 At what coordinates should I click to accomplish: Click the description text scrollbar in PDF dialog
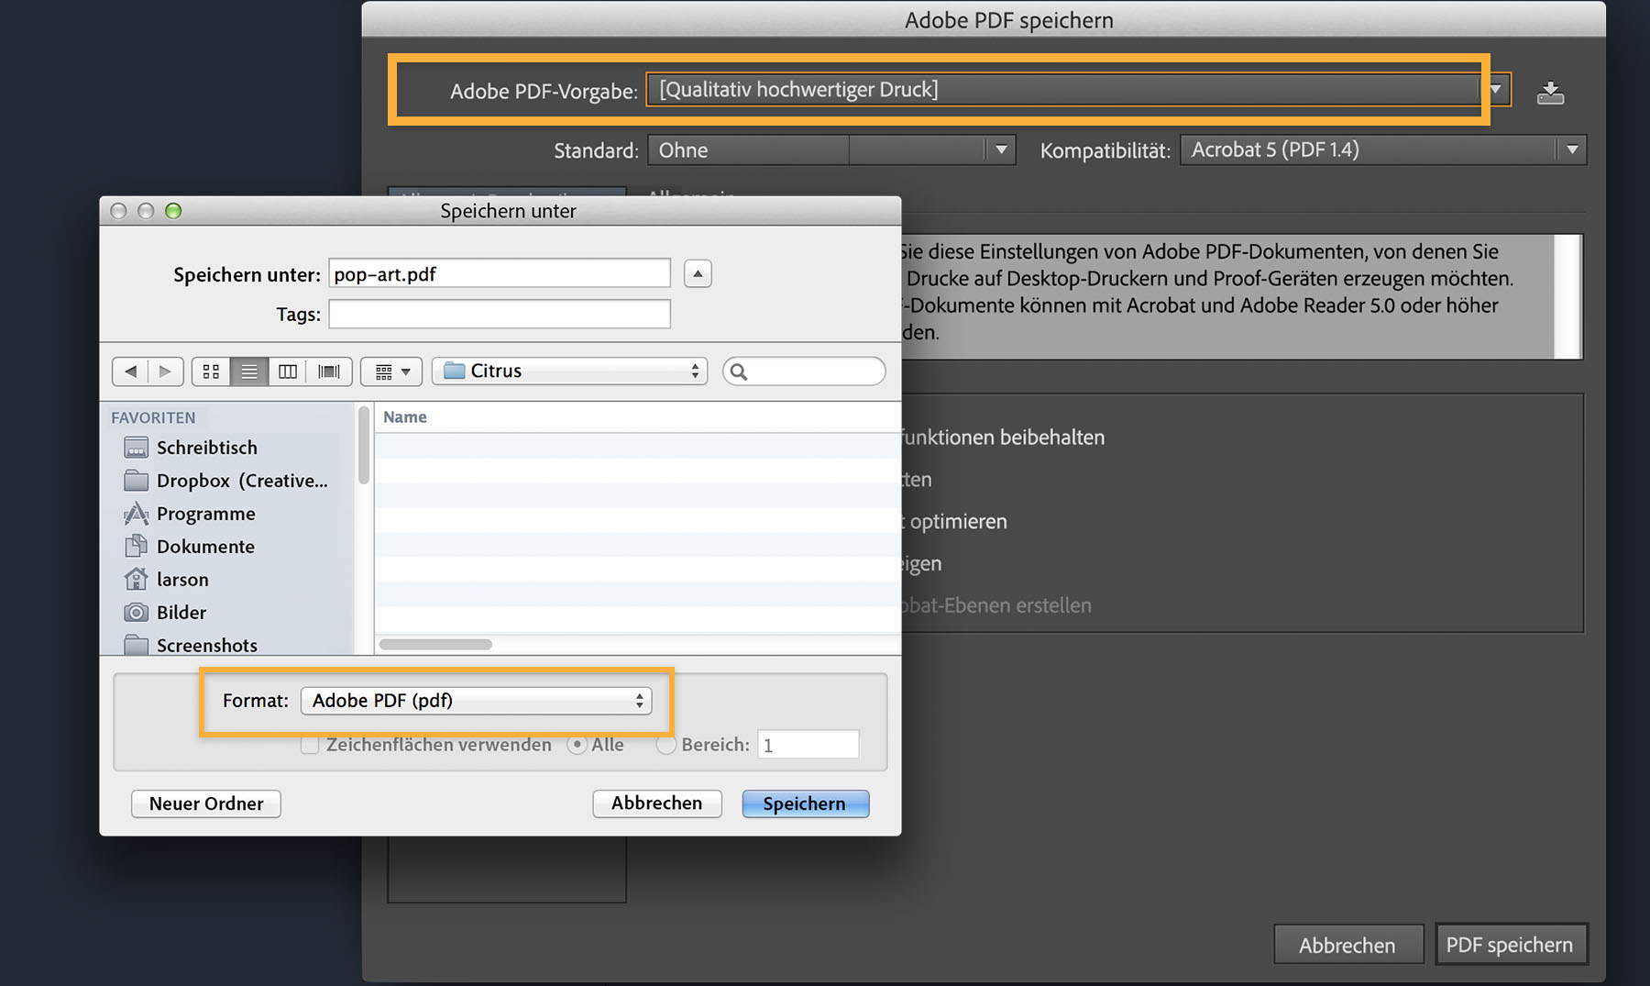1567,297
